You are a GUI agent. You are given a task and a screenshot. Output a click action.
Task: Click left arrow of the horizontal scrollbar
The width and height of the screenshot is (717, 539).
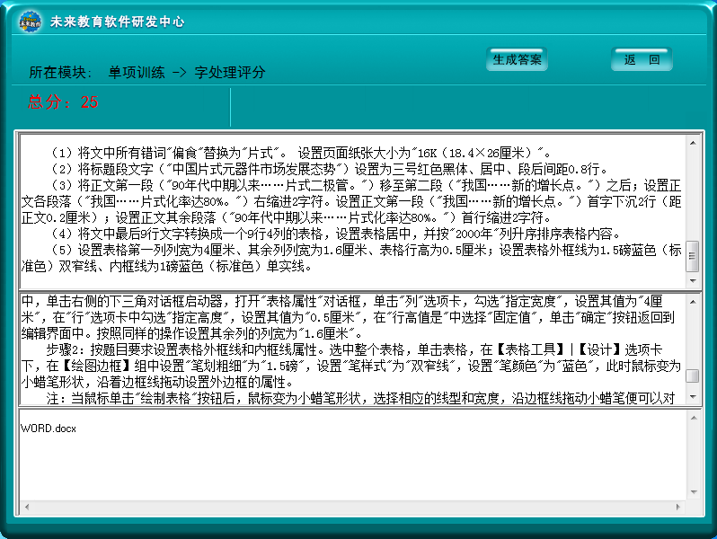pos(27,507)
